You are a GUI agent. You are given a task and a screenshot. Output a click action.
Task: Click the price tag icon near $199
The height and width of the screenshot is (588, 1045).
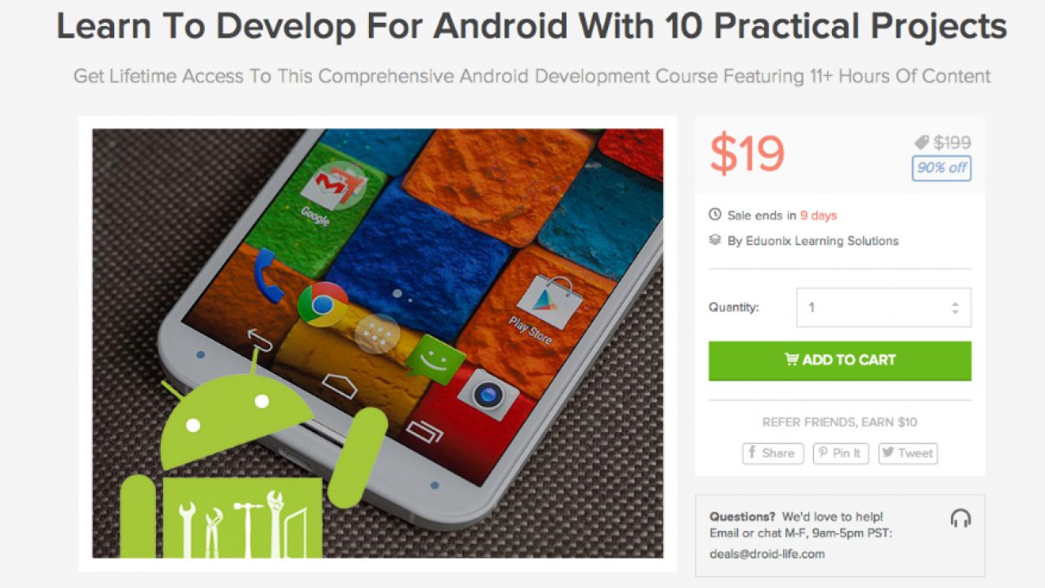[922, 143]
